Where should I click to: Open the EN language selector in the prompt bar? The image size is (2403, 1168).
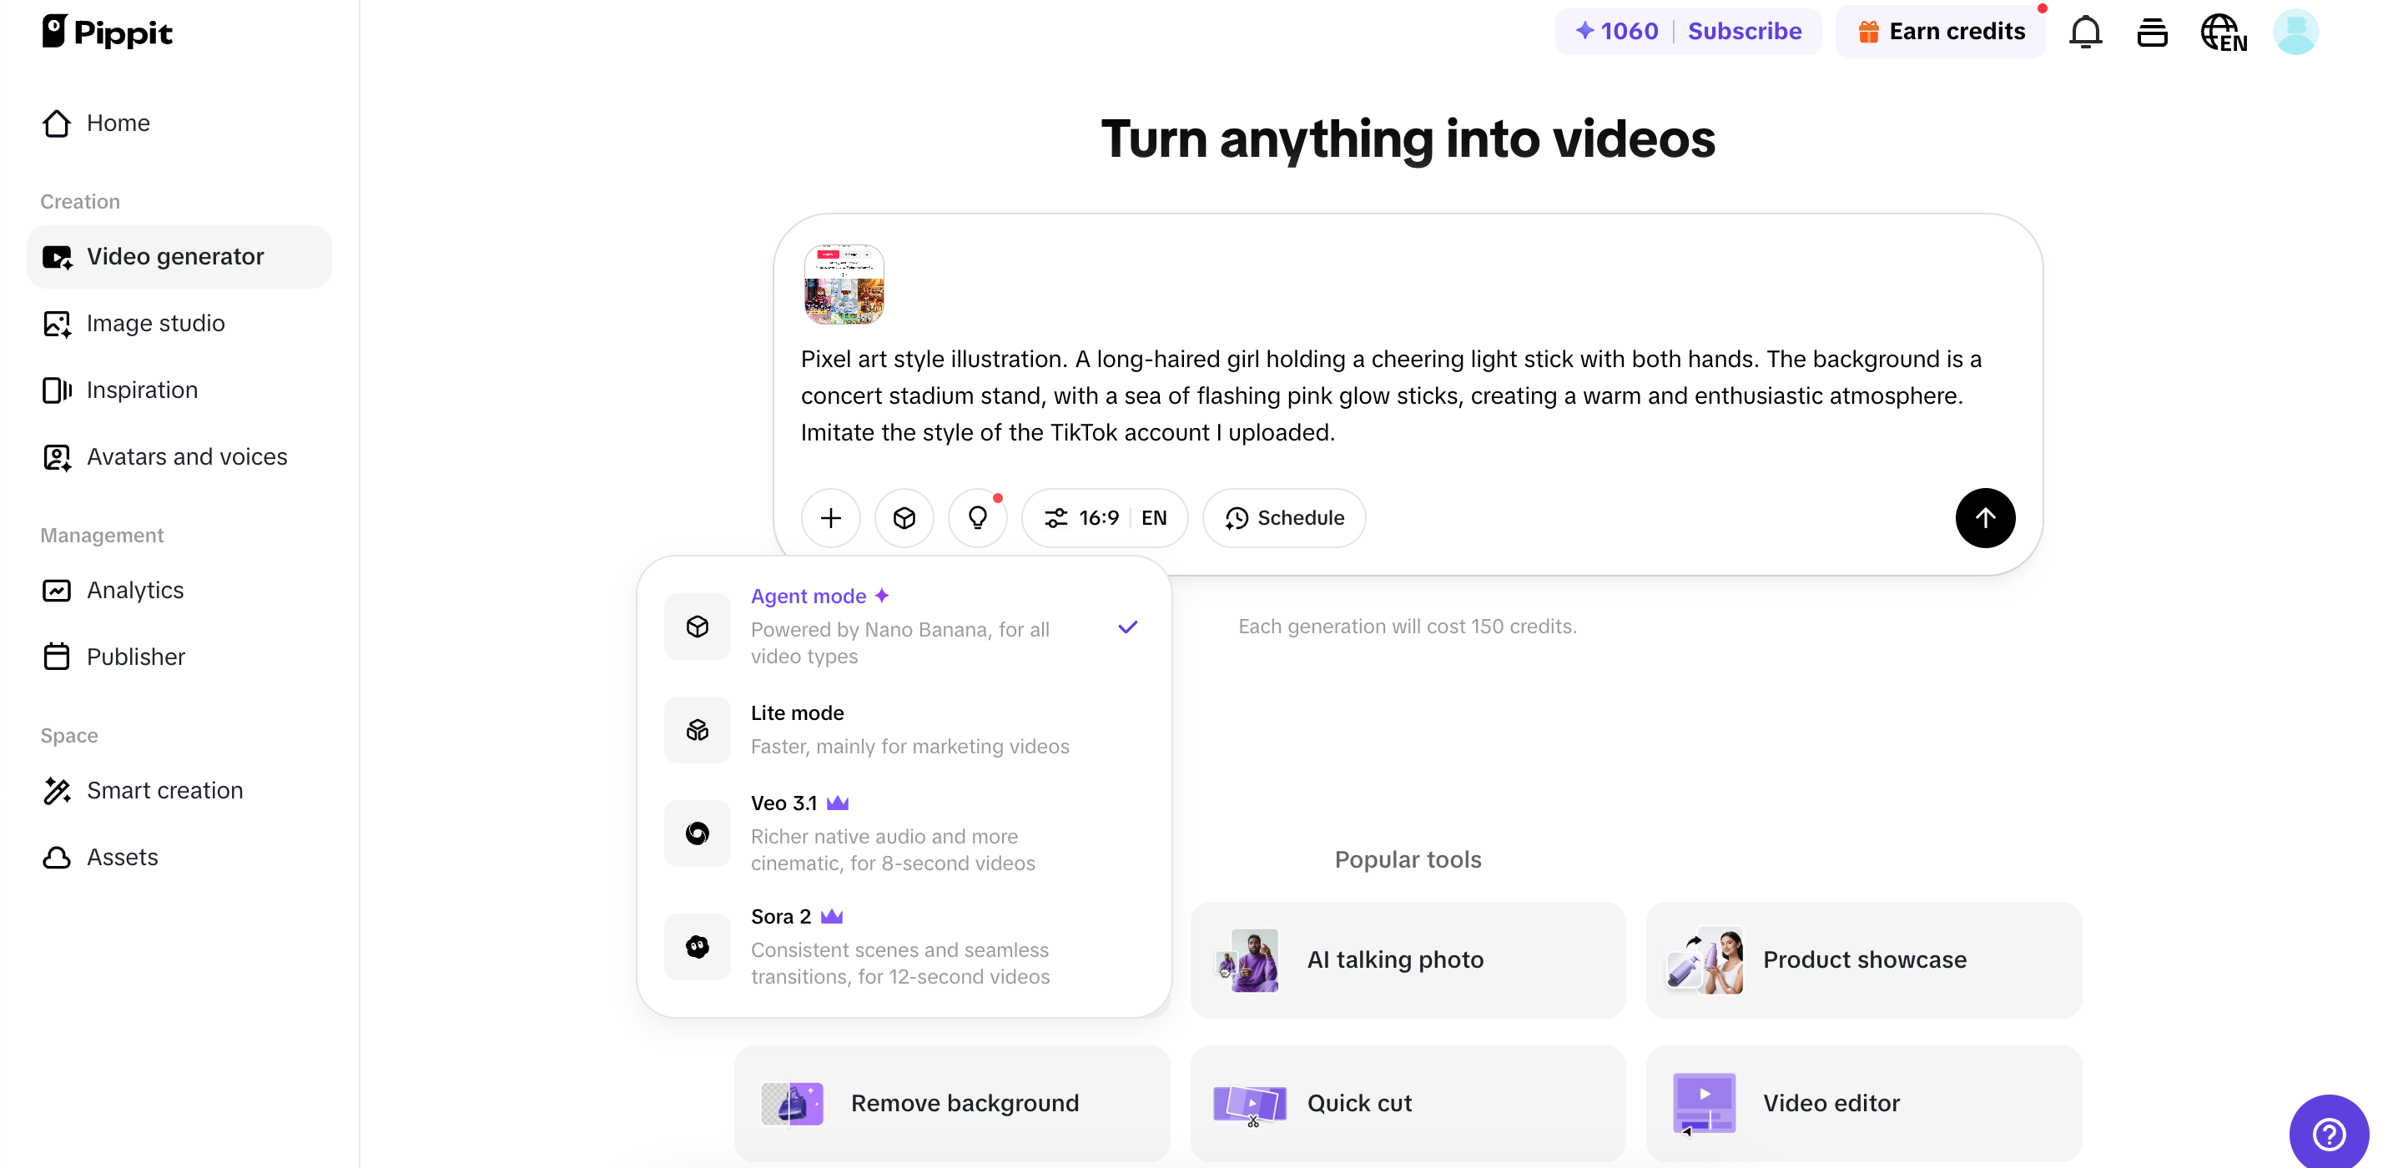point(1153,518)
